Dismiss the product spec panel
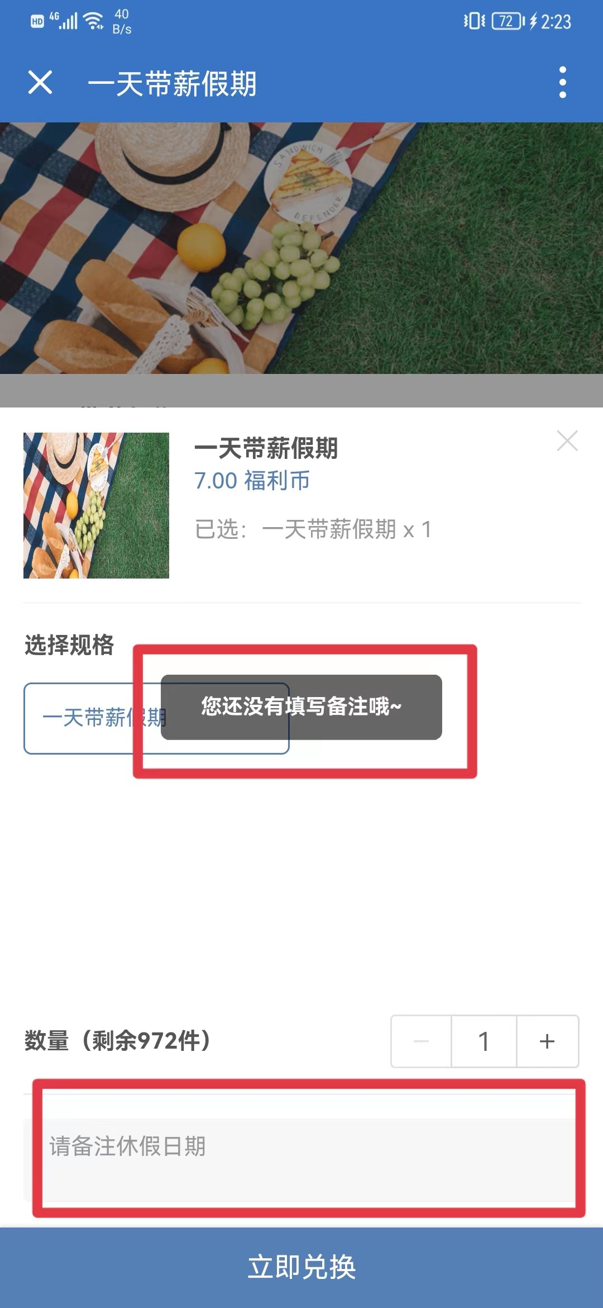The height and width of the screenshot is (1308, 603). pyautogui.click(x=567, y=441)
